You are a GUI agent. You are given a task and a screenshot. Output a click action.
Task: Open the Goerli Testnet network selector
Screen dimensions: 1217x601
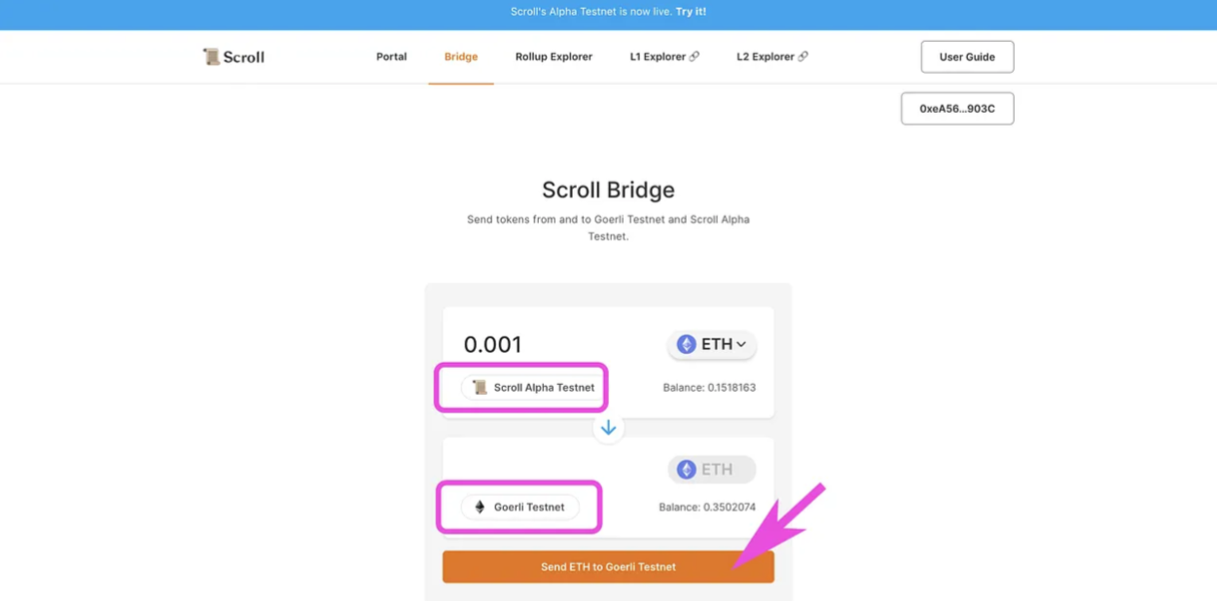(519, 507)
